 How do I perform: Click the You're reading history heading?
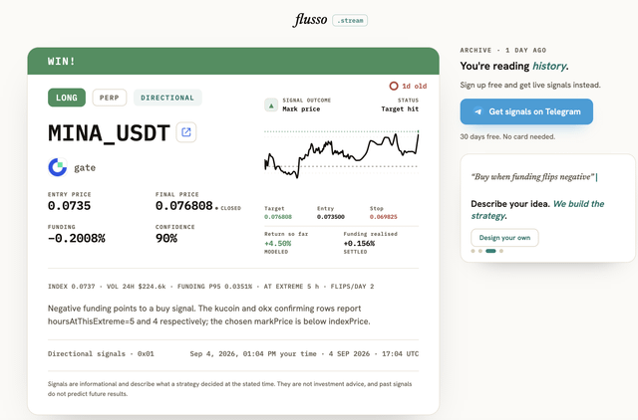pos(514,66)
